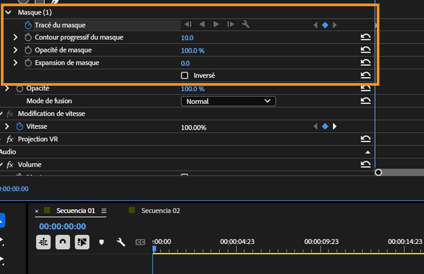Screen dimensions: 424x274
Task: Go to previous keyframe for Vitesse
Action: point(315,126)
